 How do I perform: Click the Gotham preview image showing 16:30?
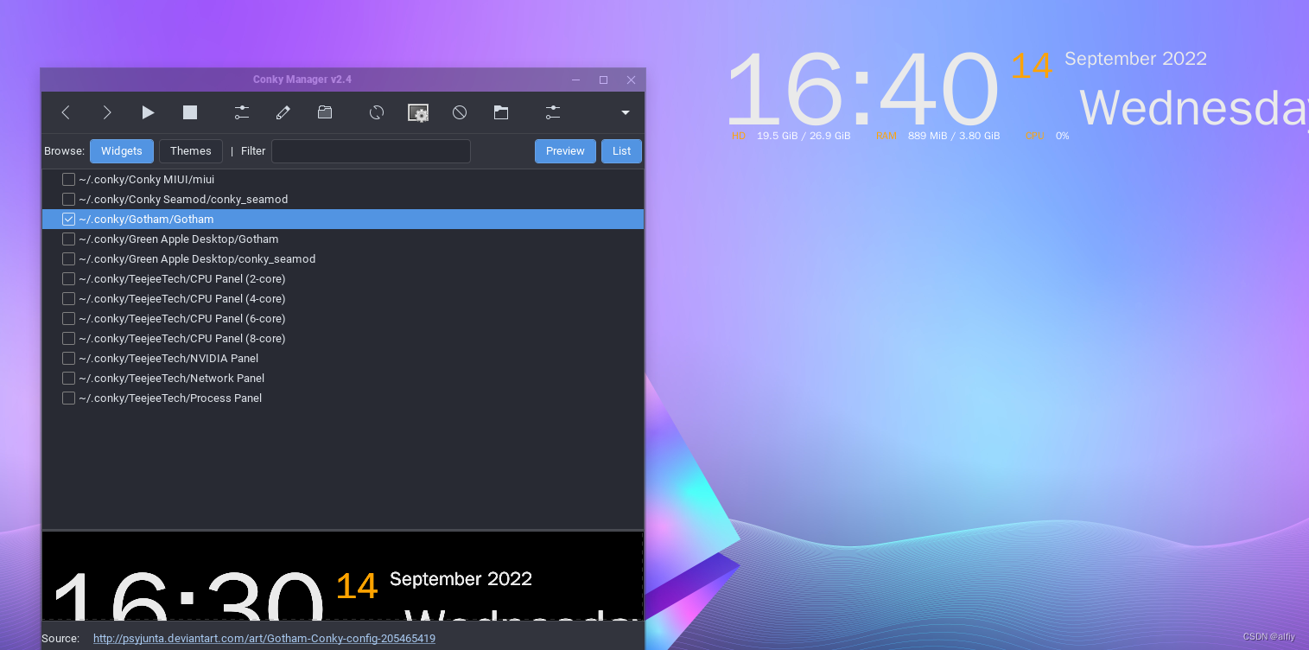click(342, 577)
